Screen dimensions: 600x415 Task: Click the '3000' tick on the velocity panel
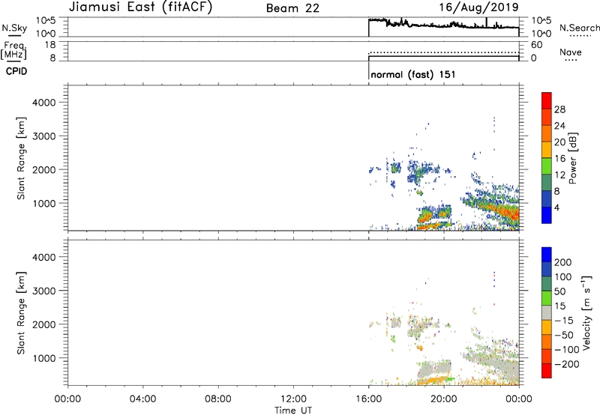[44, 291]
